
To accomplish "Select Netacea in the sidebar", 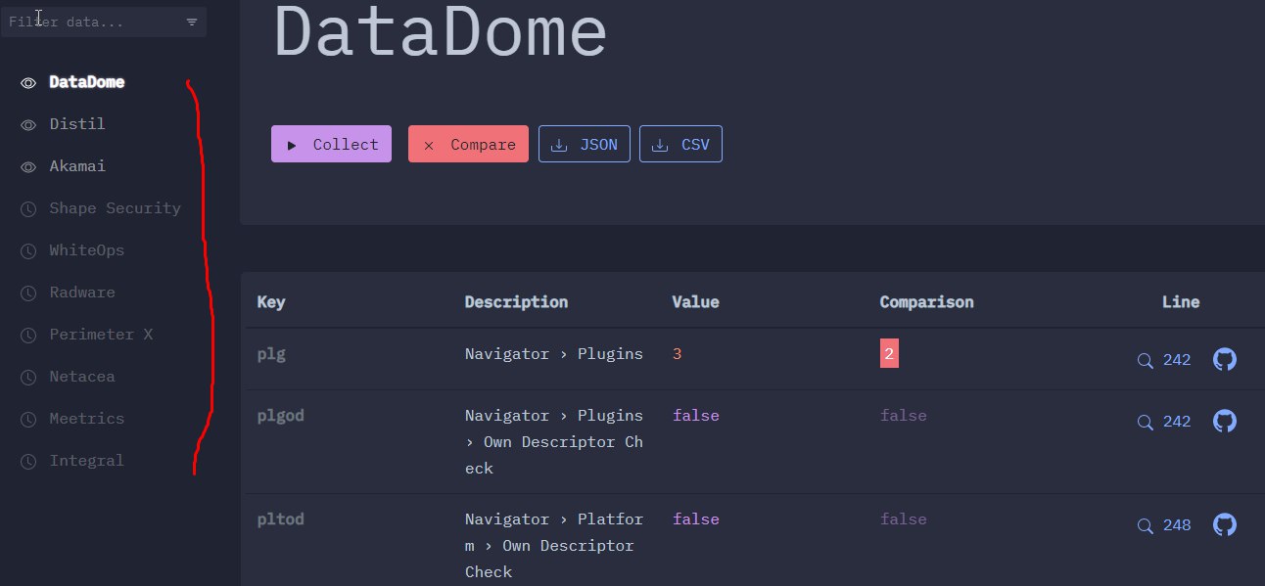I will 82,377.
